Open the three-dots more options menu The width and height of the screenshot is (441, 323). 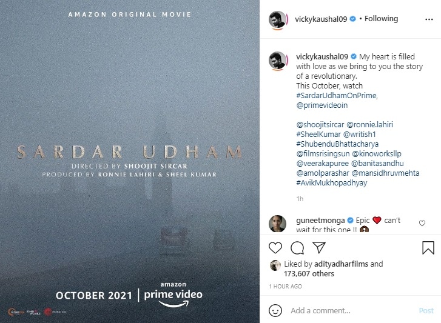(x=429, y=19)
